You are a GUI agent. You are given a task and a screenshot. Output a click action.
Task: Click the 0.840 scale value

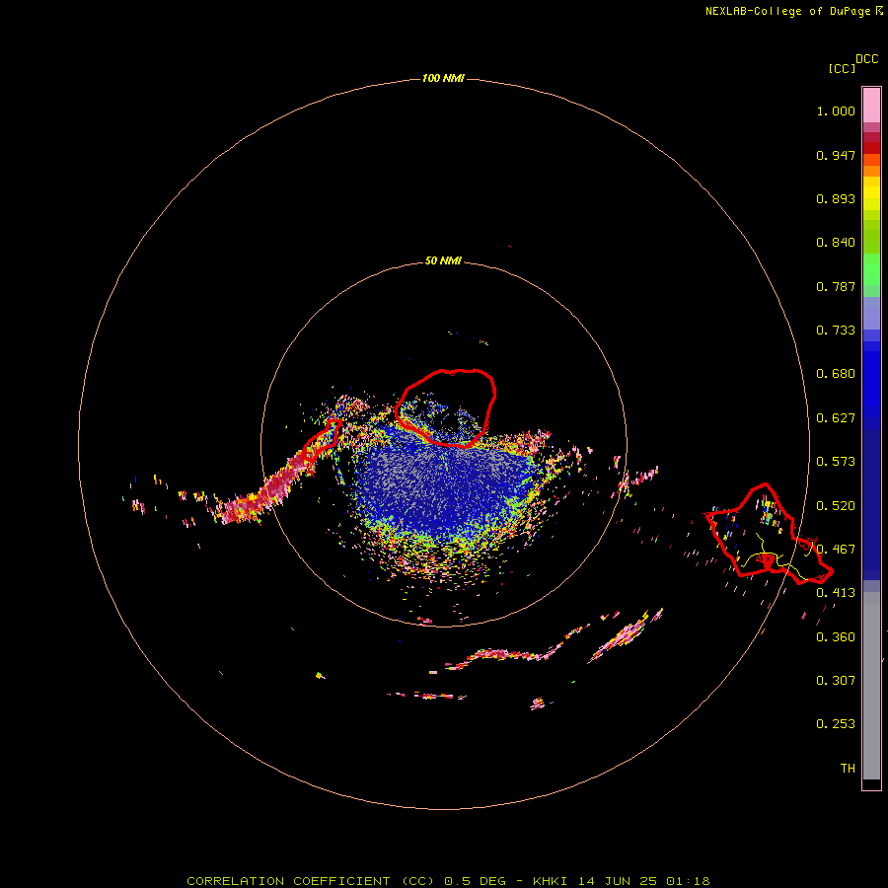pyautogui.click(x=836, y=243)
